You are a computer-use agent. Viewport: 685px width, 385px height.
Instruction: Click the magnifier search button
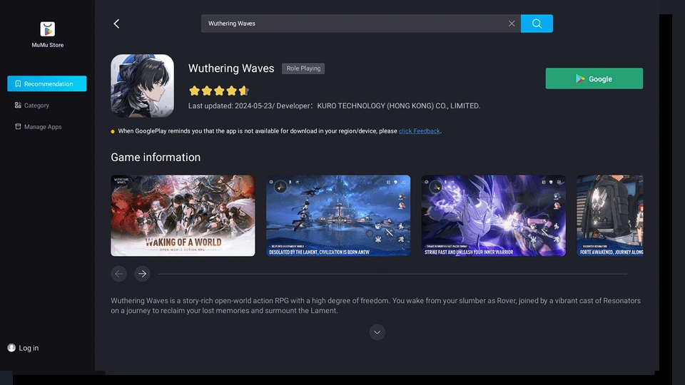pyautogui.click(x=537, y=24)
